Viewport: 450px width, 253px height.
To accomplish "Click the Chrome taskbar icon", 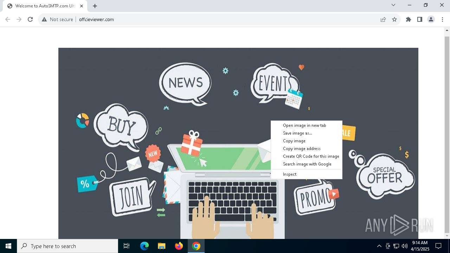I will 196,246.
